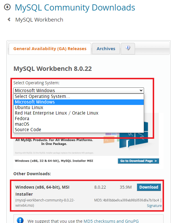Select Fedora in the OS list

[x=79, y=119]
